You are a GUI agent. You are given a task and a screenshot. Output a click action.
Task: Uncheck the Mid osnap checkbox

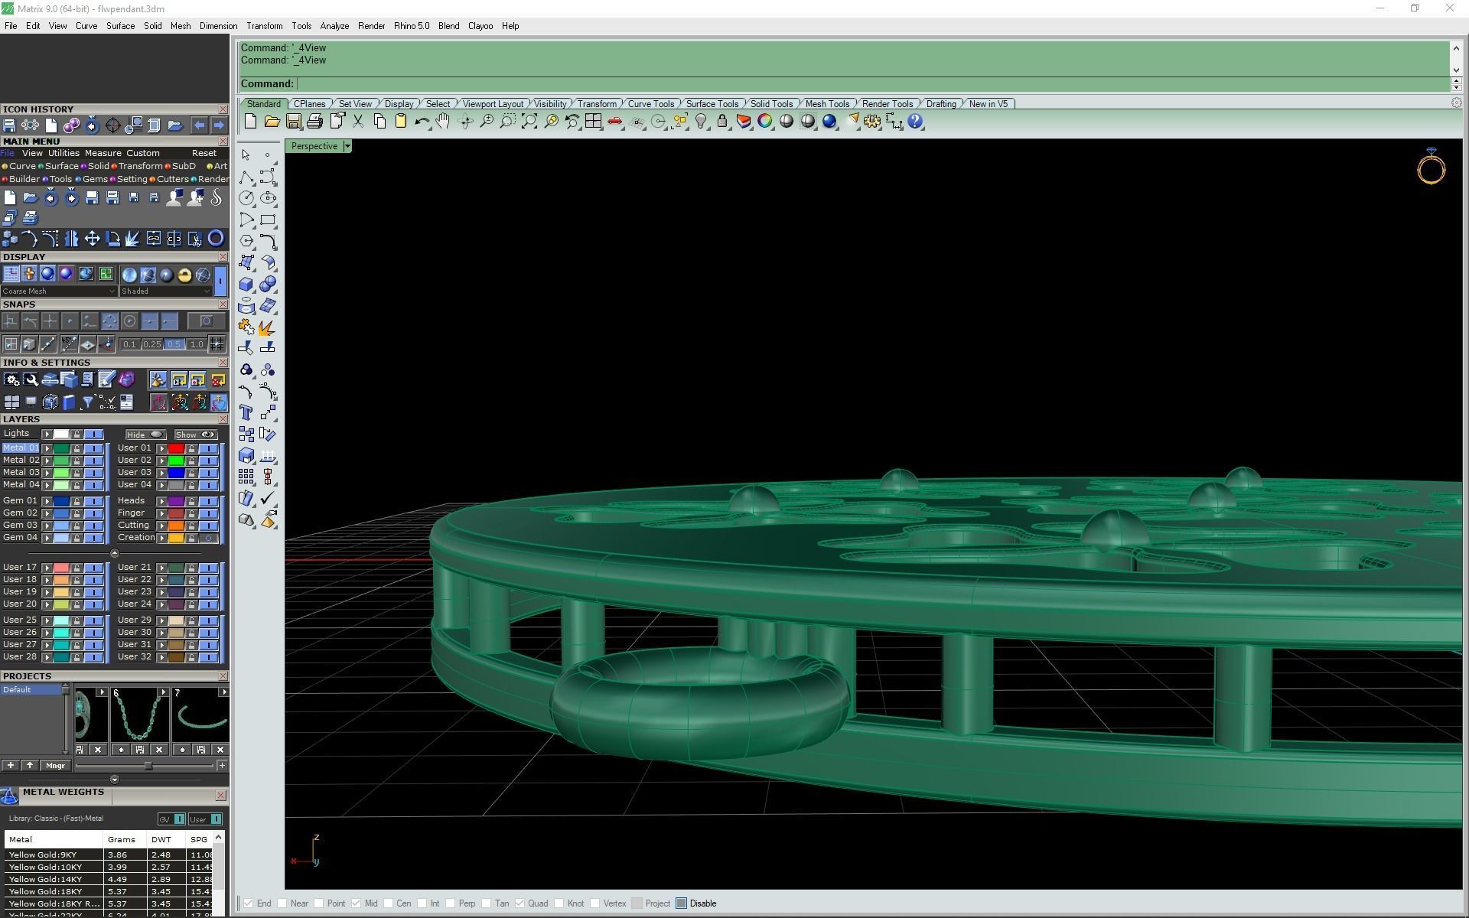click(x=356, y=903)
